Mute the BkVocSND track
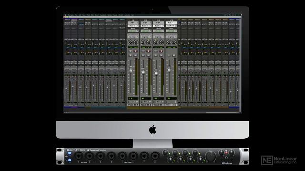The image size is (305, 171). click(173, 55)
